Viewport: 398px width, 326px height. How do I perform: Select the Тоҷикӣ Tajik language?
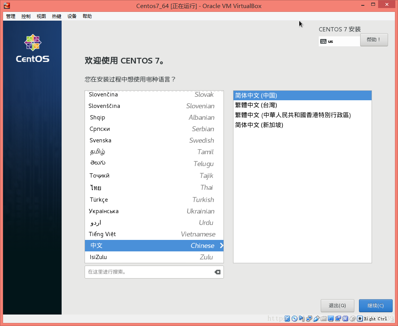(154, 176)
